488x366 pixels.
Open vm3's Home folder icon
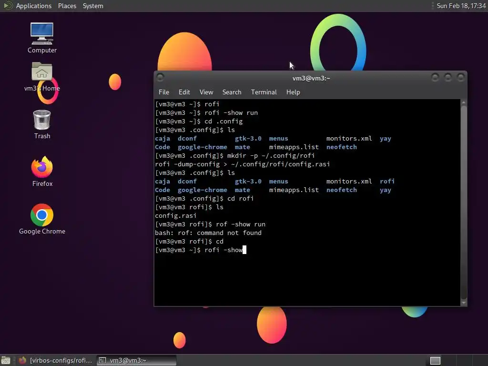click(42, 77)
